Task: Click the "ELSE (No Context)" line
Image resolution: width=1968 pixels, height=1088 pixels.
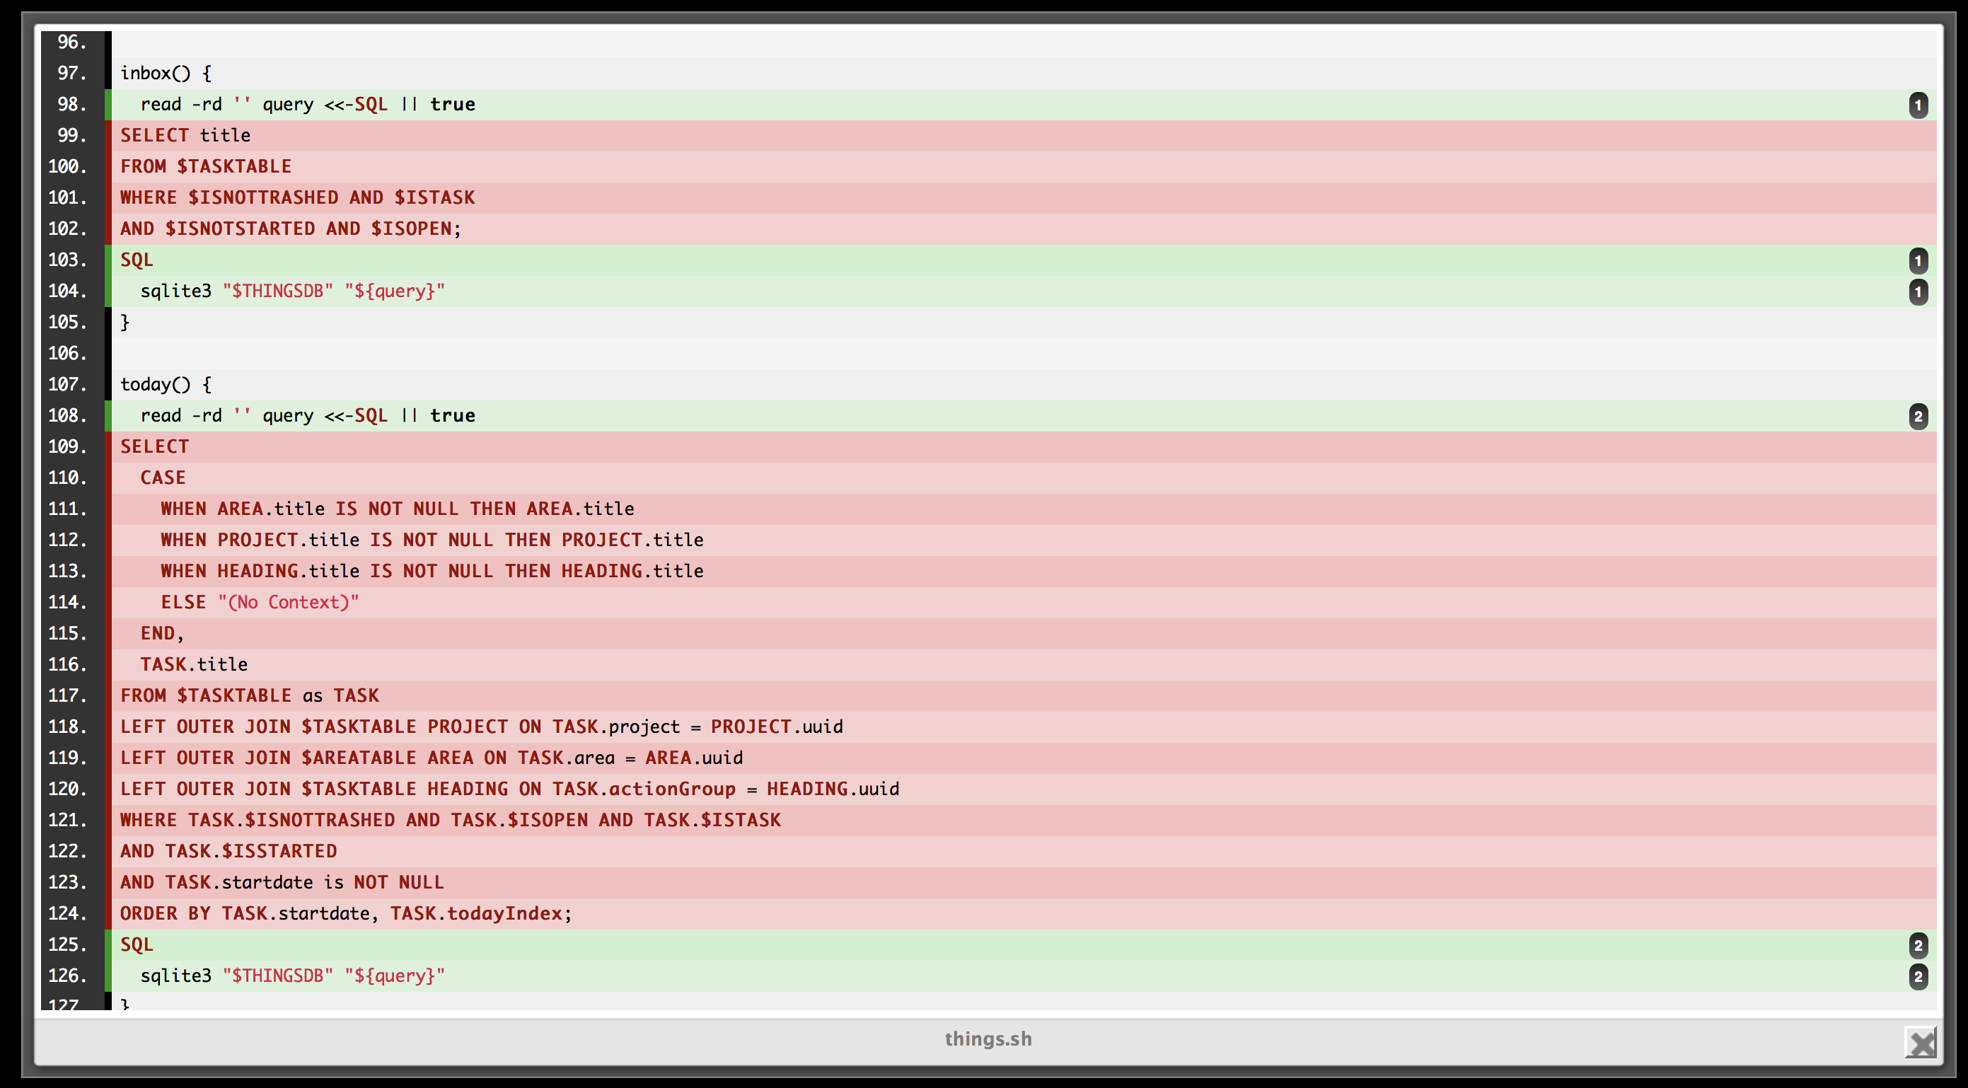Action: pos(260,601)
